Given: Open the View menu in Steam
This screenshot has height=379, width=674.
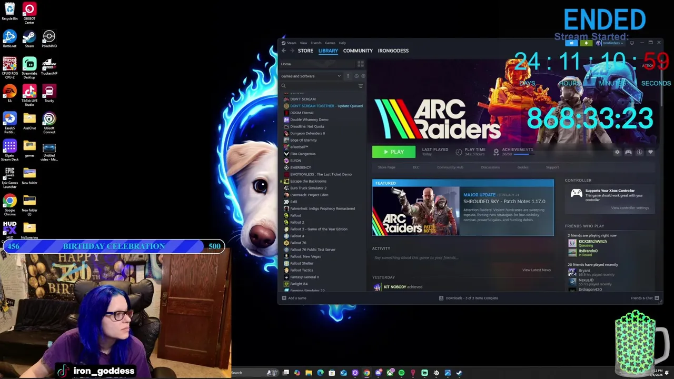Looking at the screenshot, I should [x=303, y=43].
